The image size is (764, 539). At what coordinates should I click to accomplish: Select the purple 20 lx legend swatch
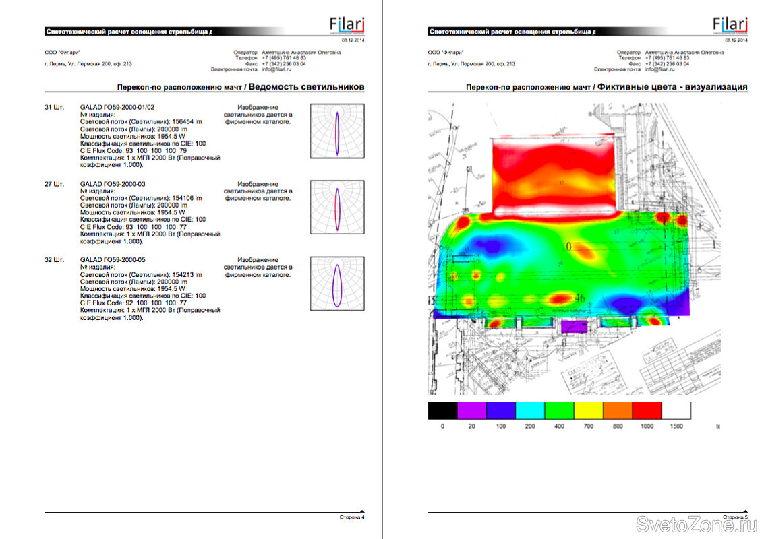(471, 410)
